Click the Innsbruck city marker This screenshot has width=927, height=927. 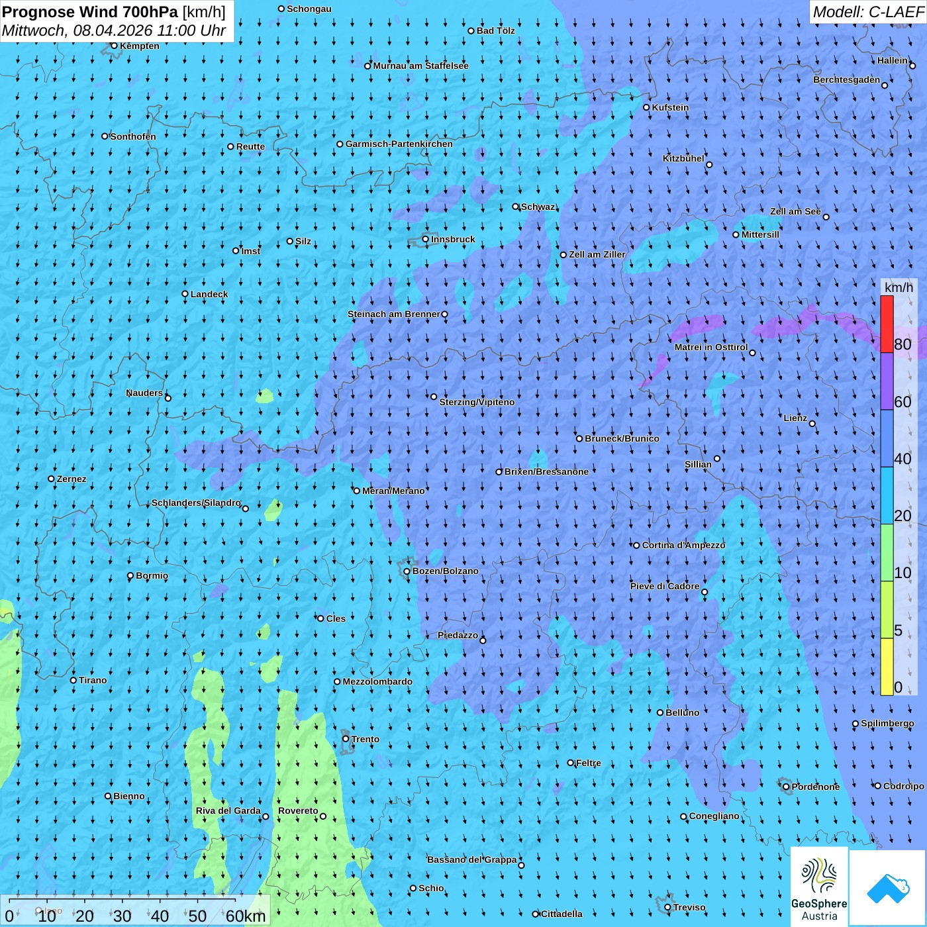click(426, 240)
